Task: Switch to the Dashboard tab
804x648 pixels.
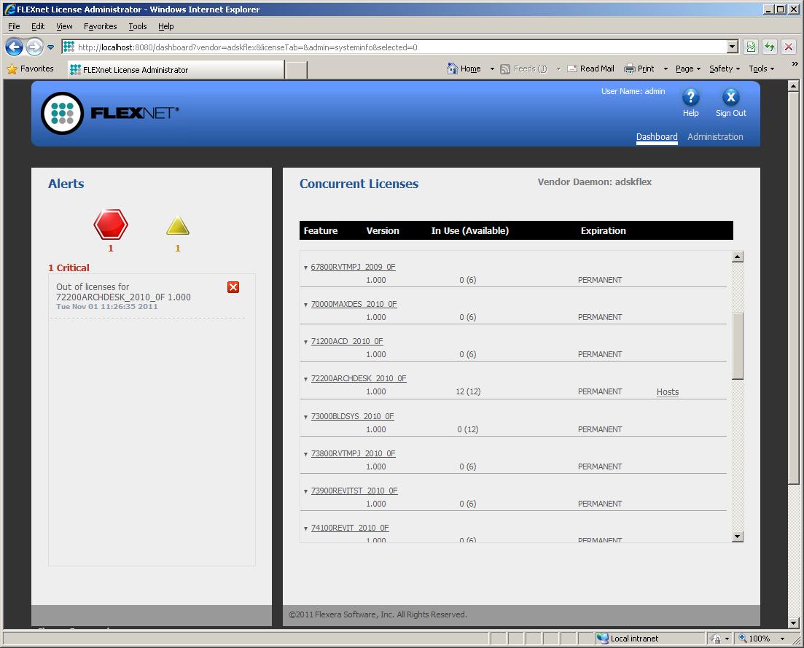Action: [x=657, y=137]
